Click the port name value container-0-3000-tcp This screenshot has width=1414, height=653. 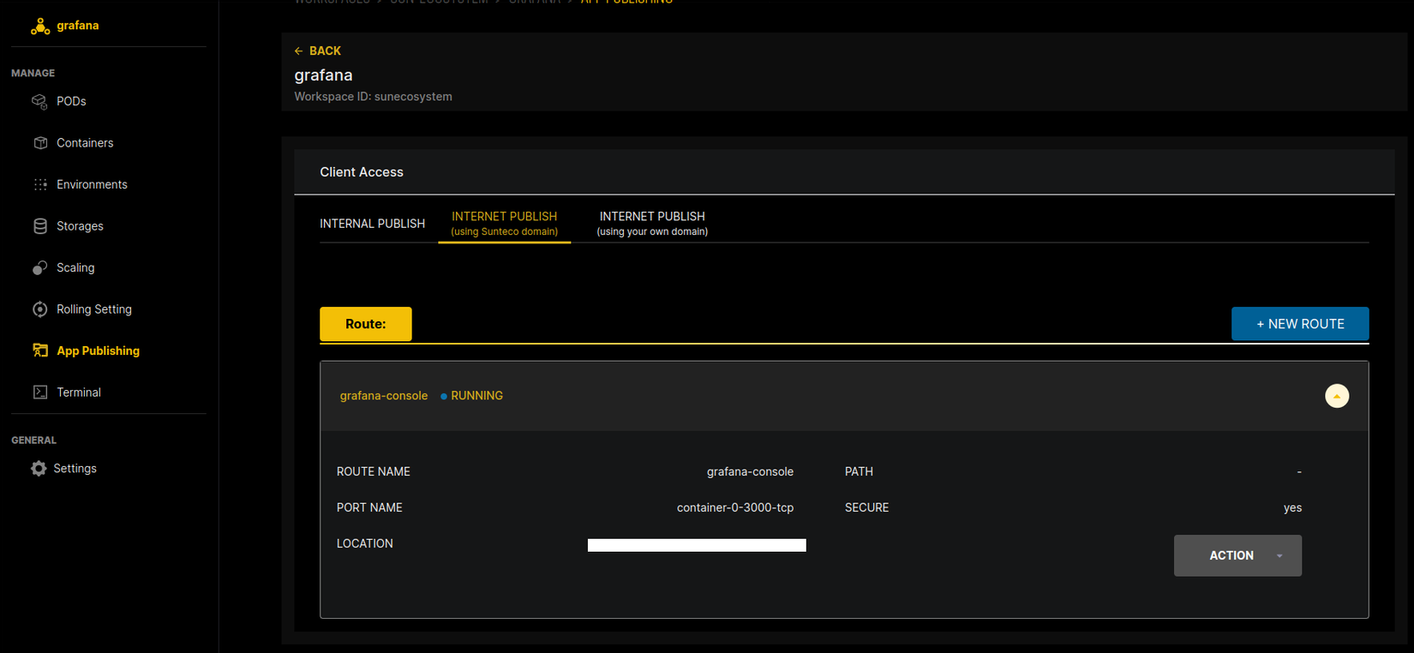[735, 508]
